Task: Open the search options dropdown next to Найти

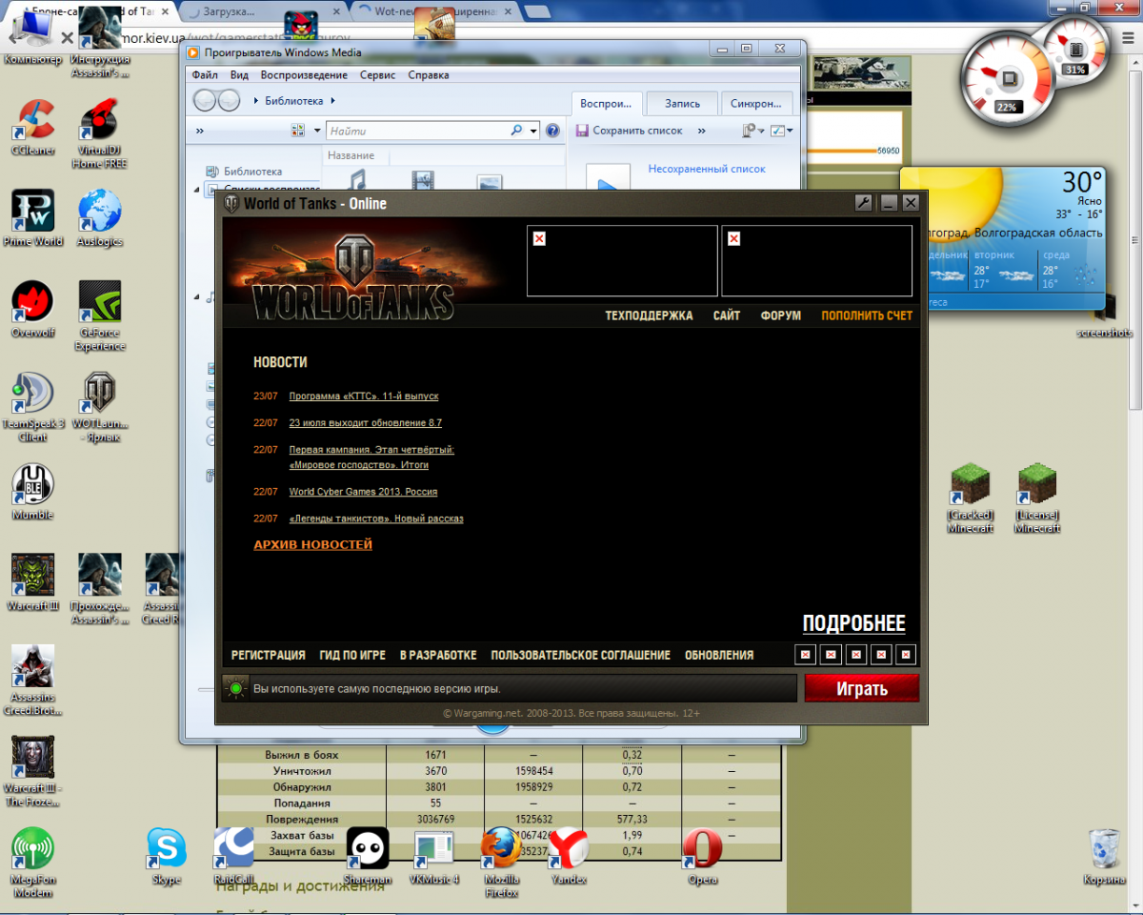Action: [534, 131]
